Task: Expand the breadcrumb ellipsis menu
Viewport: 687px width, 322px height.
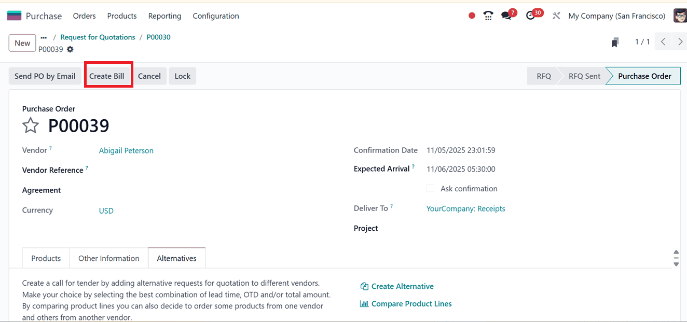Action: 43,37
